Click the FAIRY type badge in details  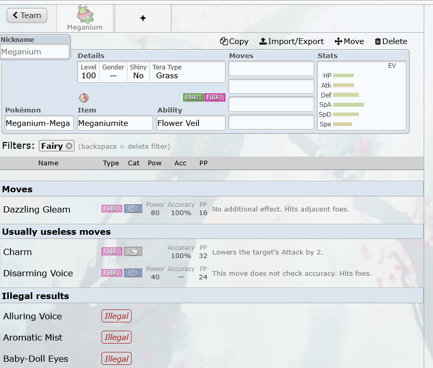[x=215, y=97]
